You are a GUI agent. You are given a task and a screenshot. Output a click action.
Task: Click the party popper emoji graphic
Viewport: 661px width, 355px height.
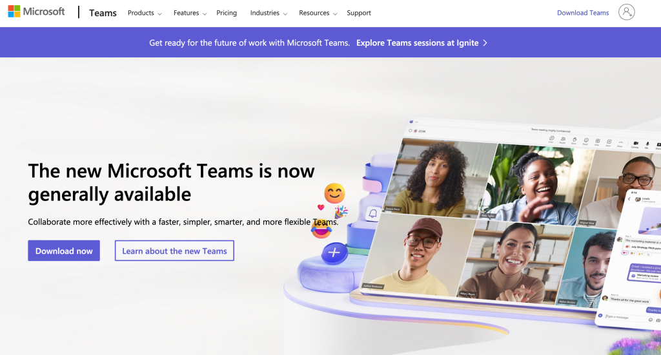[341, 211]
